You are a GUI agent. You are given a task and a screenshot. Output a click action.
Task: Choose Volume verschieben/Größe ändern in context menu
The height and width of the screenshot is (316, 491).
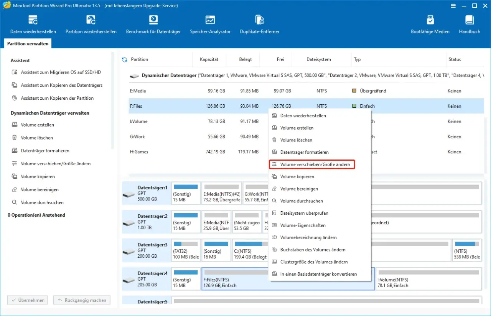311,164
